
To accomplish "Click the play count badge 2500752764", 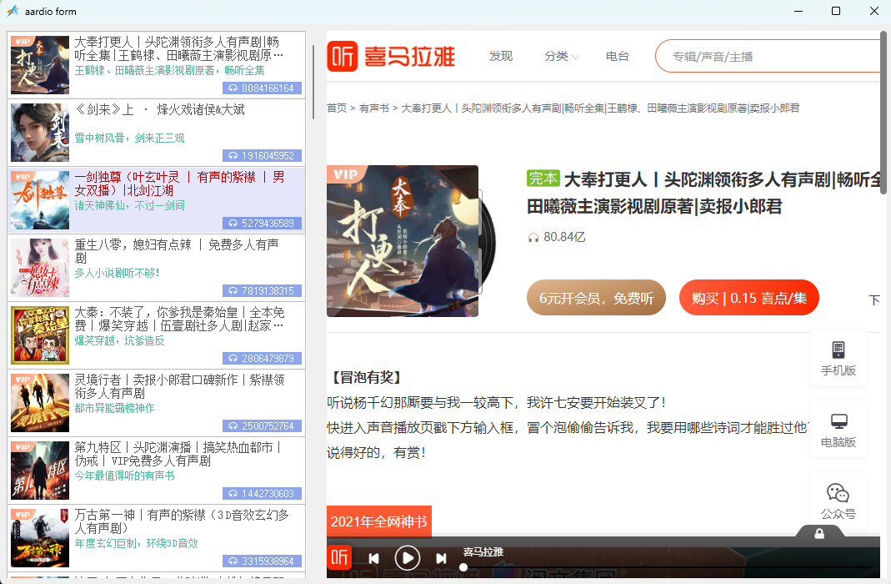I will tap(262, 426).
